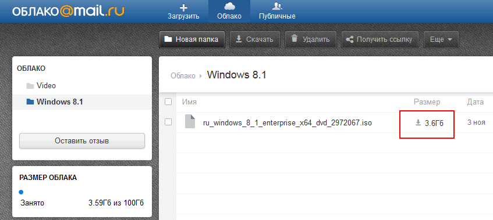
Task: Sort by the Дата column header
Action: pos(475,102)
